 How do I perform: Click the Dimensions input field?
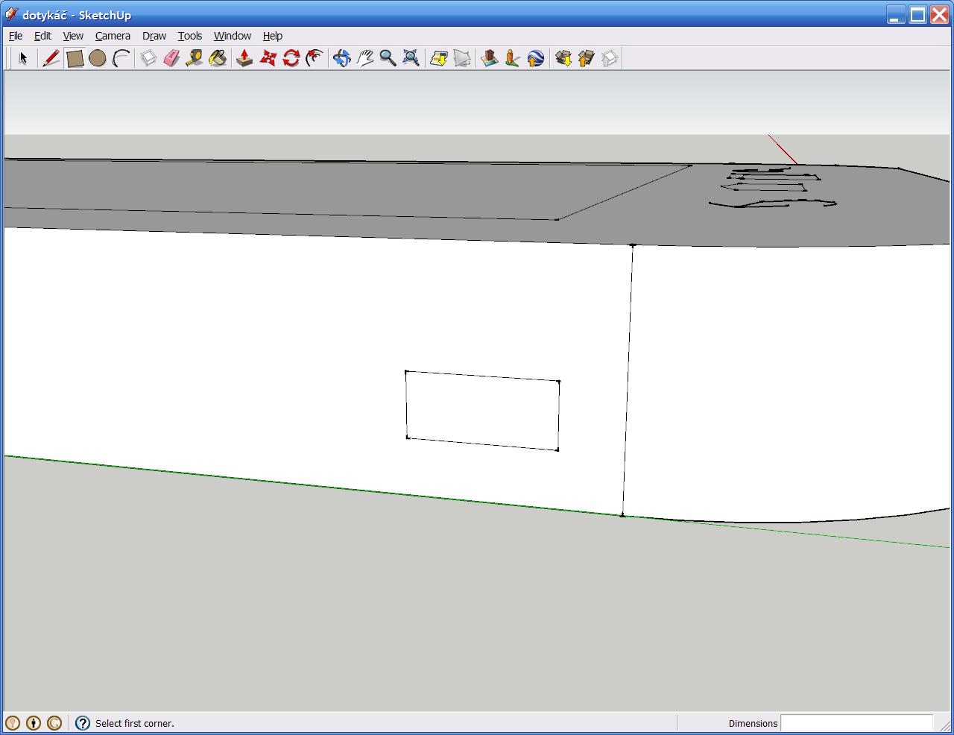856,723
